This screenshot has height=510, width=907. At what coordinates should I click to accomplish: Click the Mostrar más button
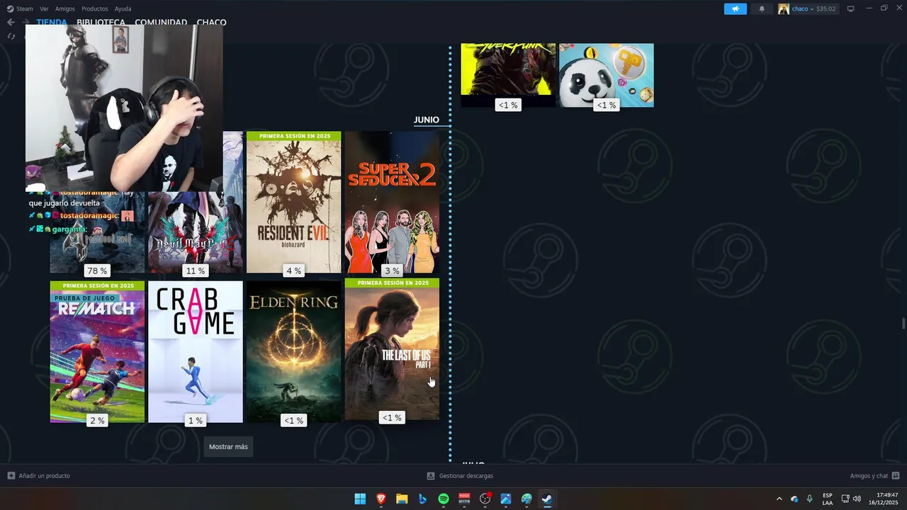(228, 447)
